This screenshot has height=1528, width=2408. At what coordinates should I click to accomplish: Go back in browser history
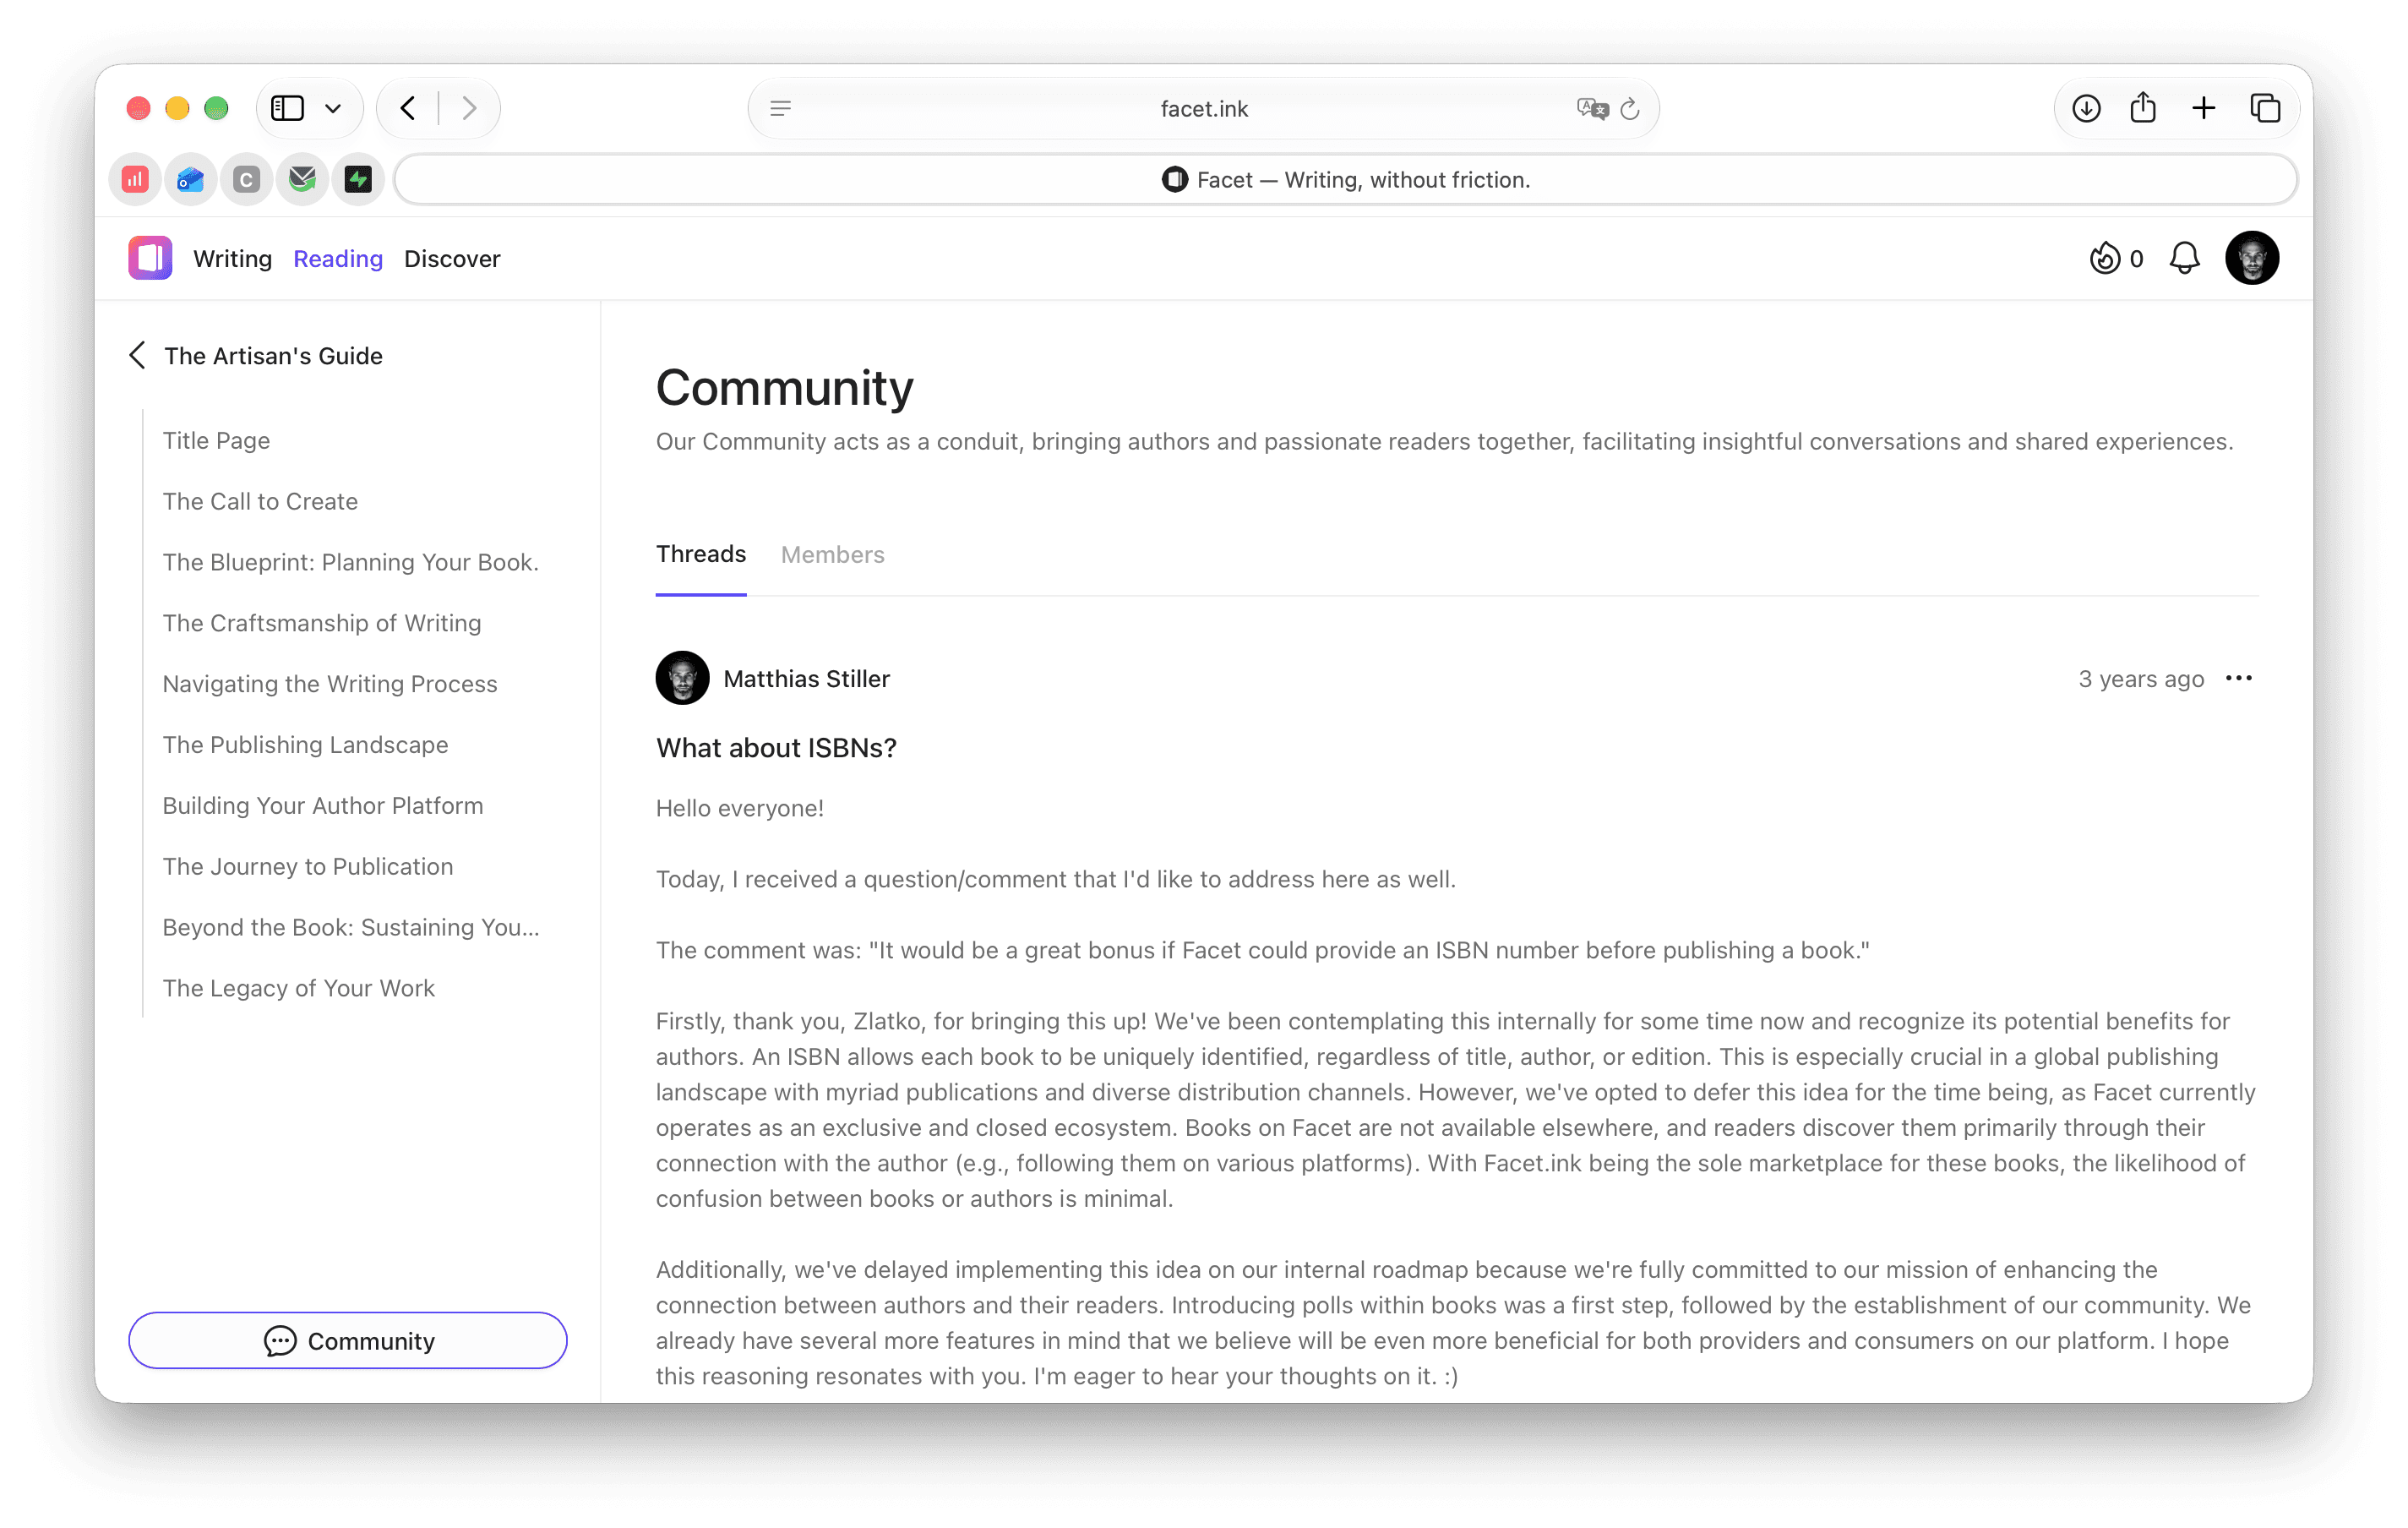(408, 107)
